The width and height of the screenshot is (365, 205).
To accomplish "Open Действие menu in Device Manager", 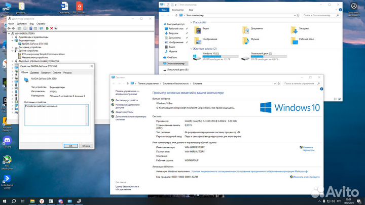I will [22, 24].
